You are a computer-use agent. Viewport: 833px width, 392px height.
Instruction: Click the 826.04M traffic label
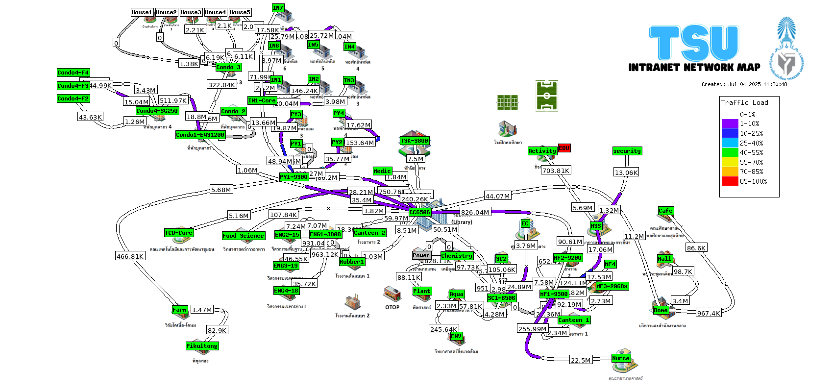pos(475,212)
